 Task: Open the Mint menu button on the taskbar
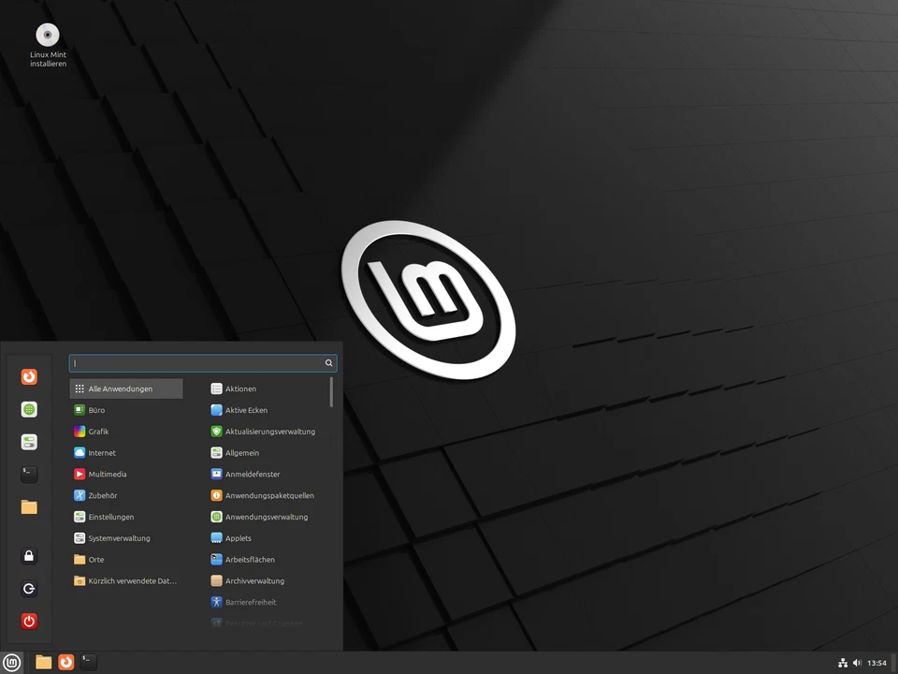click(x=12, y=662)
